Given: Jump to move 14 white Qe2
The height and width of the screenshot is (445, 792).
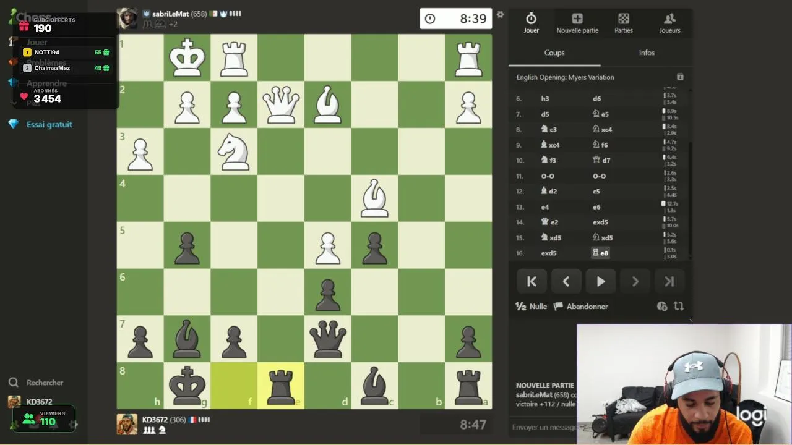Looking at the screenshot, I should point(550,222).
